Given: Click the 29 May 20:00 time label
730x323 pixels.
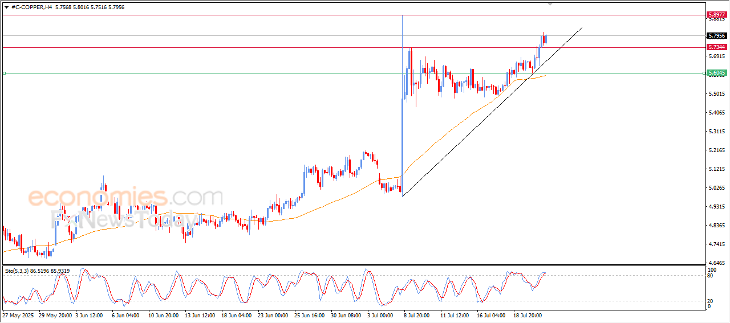Looking at the screenshot, I should 56,314.
